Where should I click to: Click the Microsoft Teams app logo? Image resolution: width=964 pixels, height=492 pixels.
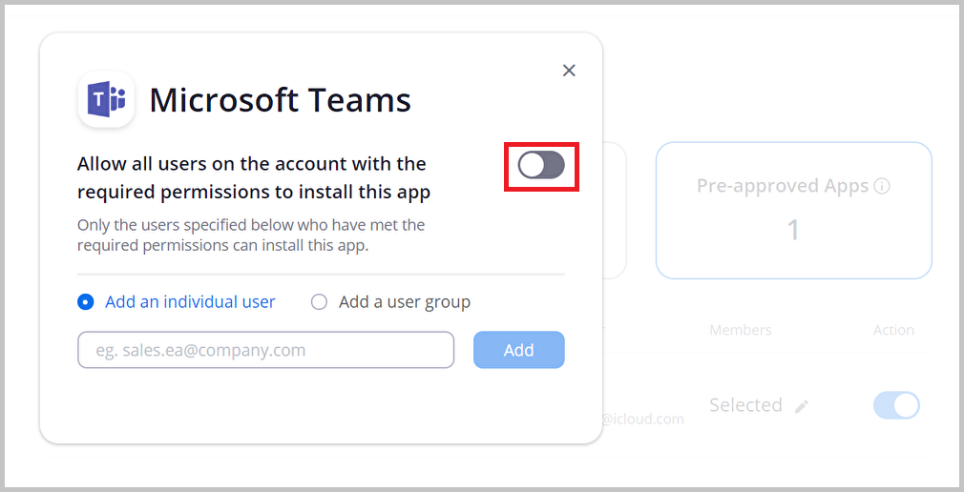click(x=106, y=99)
